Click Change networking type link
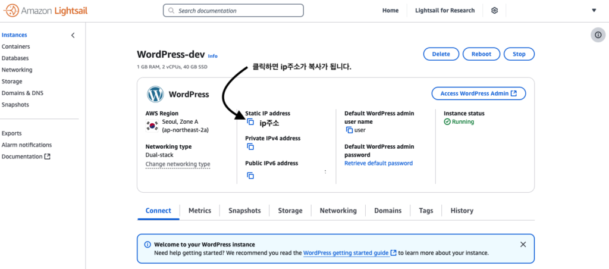 click(178, 164)
